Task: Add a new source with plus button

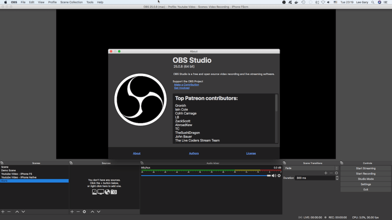Action: point(72,212)
